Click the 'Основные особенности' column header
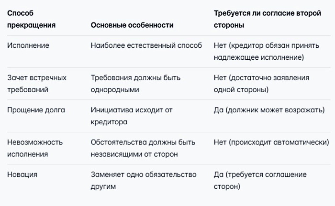The image size is (335, 206). coord(132,25)
